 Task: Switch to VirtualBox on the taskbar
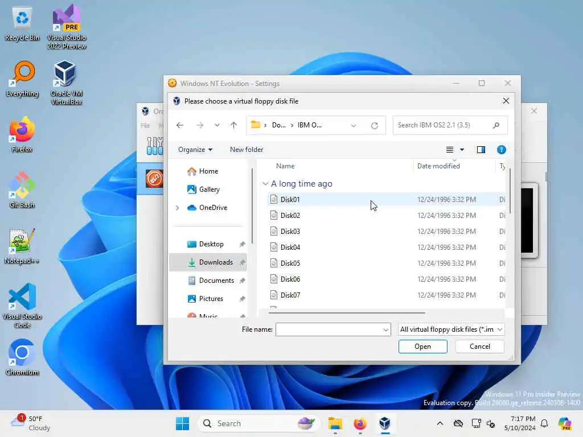click(385, 423)
